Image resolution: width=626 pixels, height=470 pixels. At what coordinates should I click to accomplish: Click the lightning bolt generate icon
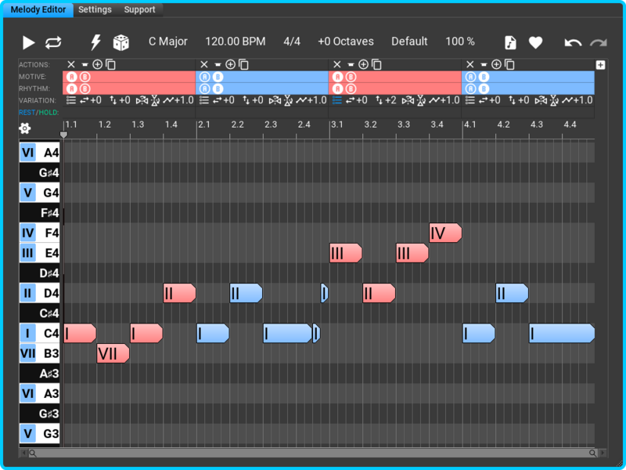95,42
